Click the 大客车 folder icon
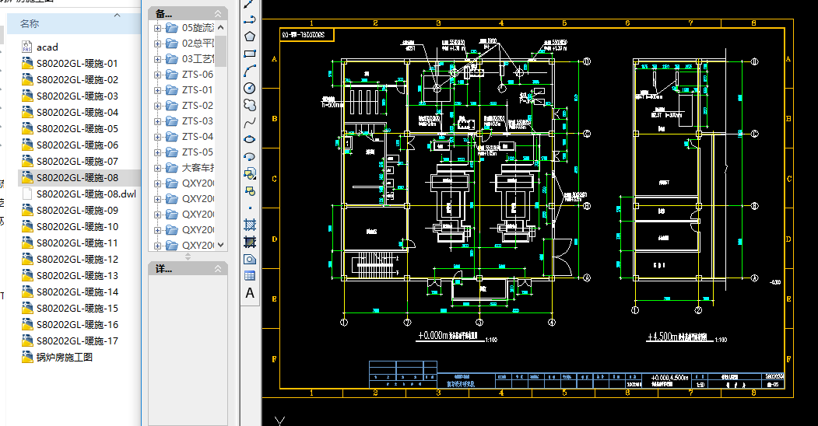Viewport: 818px width, 426px height. (x=172, y=168)
